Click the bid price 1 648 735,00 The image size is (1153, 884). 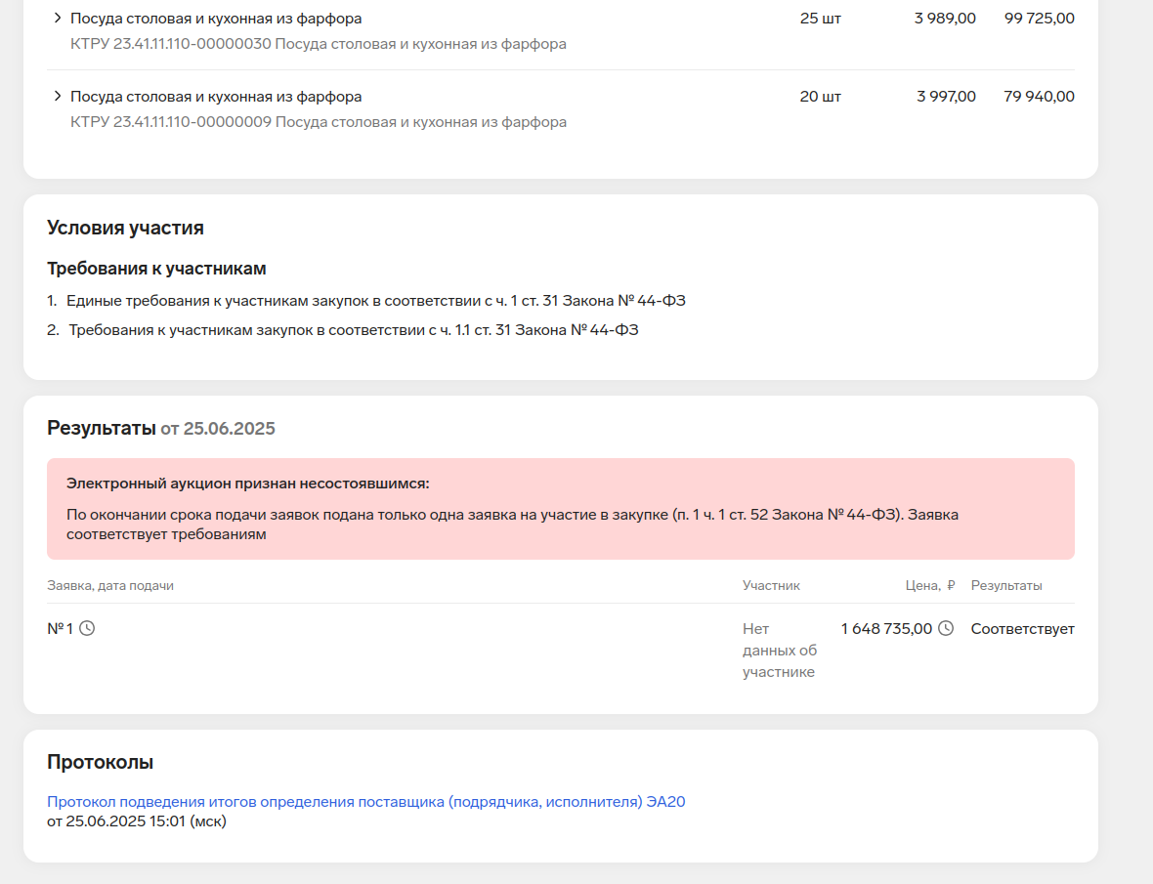886,629
